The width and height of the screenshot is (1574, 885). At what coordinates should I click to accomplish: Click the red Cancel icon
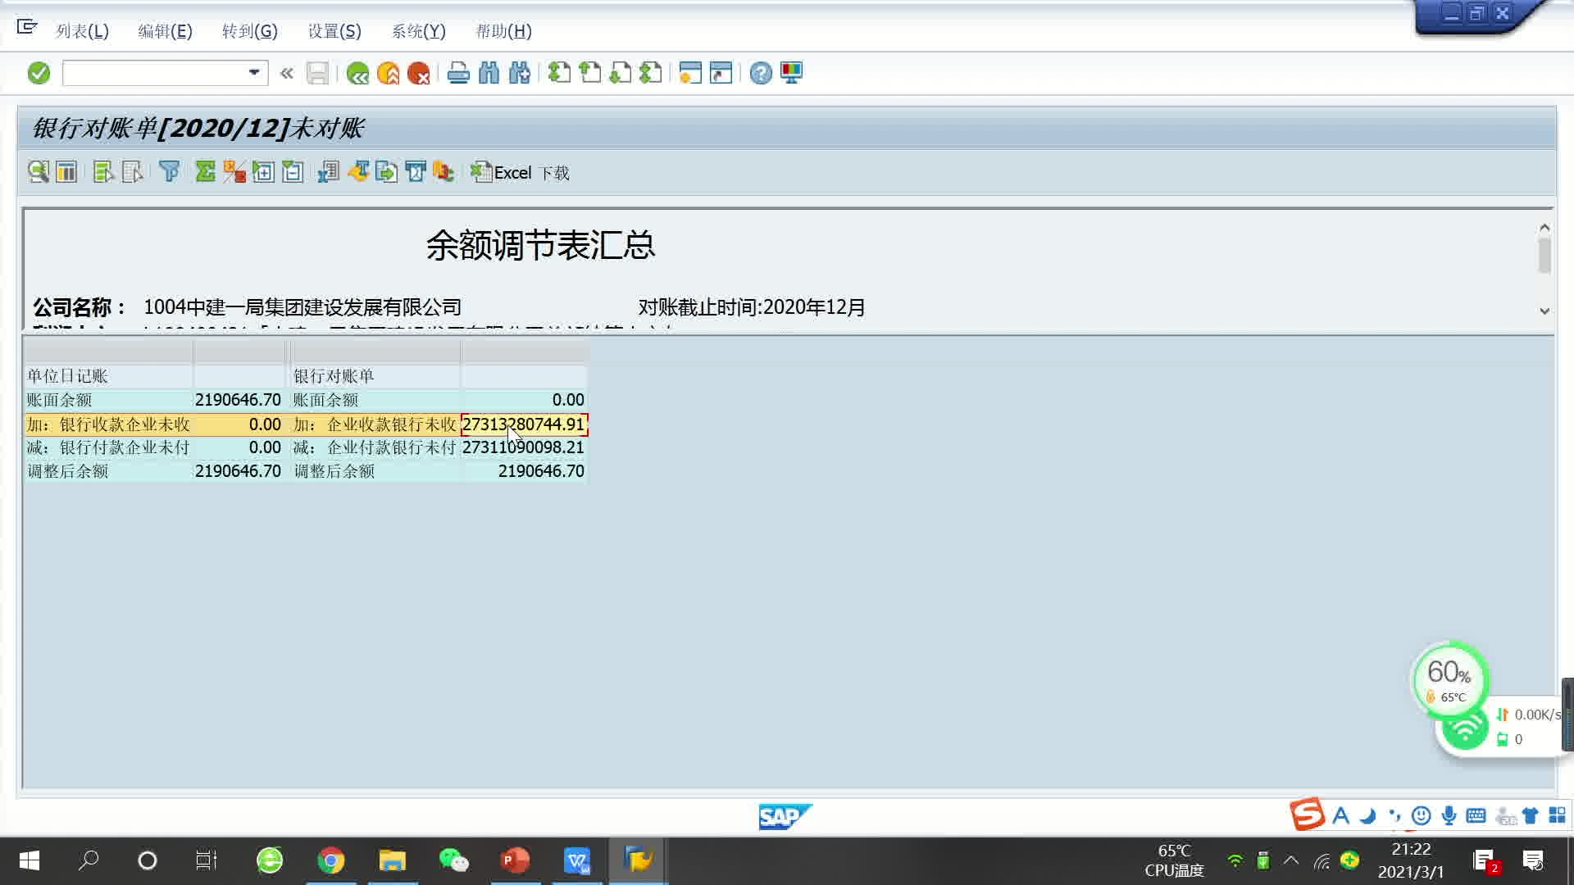point(419,74)
